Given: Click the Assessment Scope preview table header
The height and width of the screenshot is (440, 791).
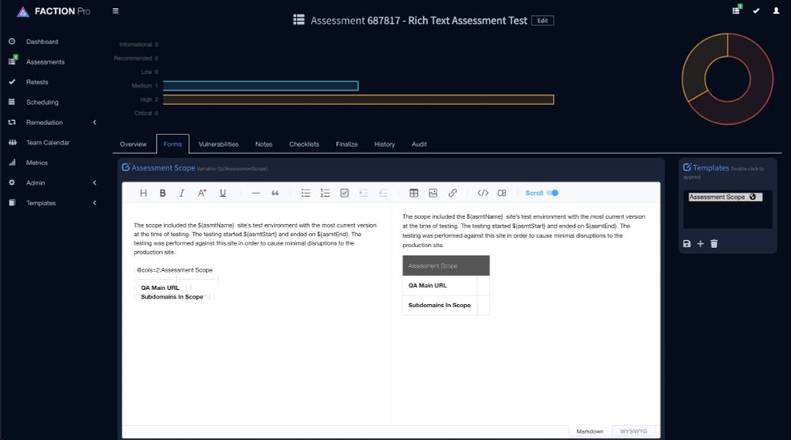Looking at the screenshot, I should click(x=446, y=265).
